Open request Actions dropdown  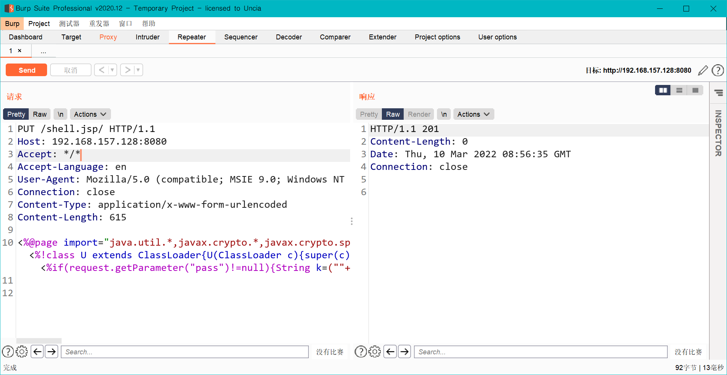click(90, 114)
